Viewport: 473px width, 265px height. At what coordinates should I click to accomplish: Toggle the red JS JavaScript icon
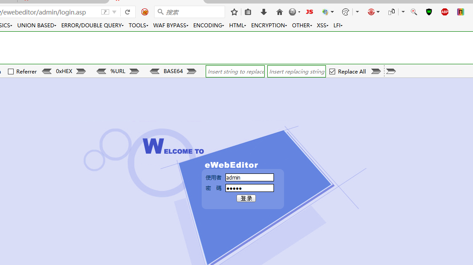[x=310, y=12]
